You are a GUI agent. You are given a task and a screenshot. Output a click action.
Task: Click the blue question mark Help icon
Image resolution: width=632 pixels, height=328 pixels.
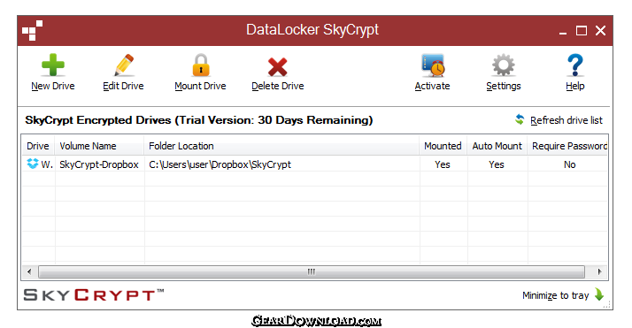[574, 65]
